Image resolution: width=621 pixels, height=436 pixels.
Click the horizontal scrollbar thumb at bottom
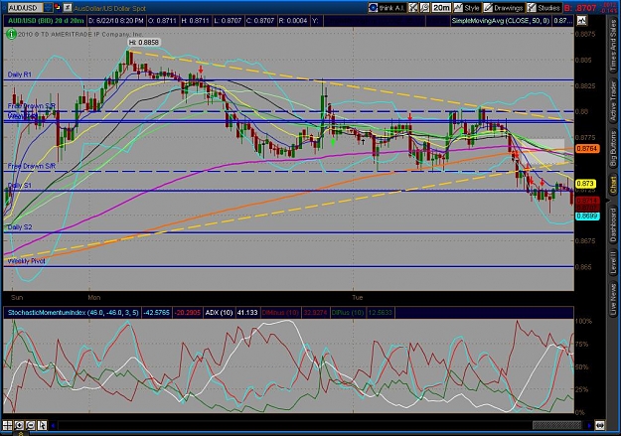(556, 426)
